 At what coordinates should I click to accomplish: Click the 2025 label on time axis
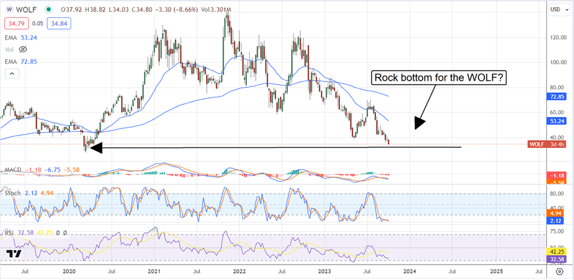[497, 271]
